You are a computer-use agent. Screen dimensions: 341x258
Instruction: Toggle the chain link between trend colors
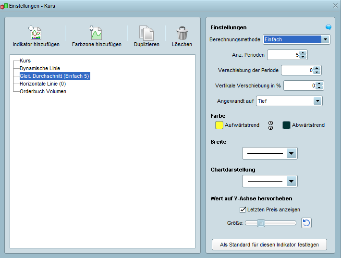point(270,125)
